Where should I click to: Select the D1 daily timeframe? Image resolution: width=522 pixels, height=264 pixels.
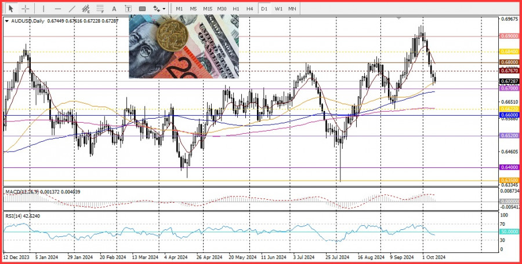264,9
